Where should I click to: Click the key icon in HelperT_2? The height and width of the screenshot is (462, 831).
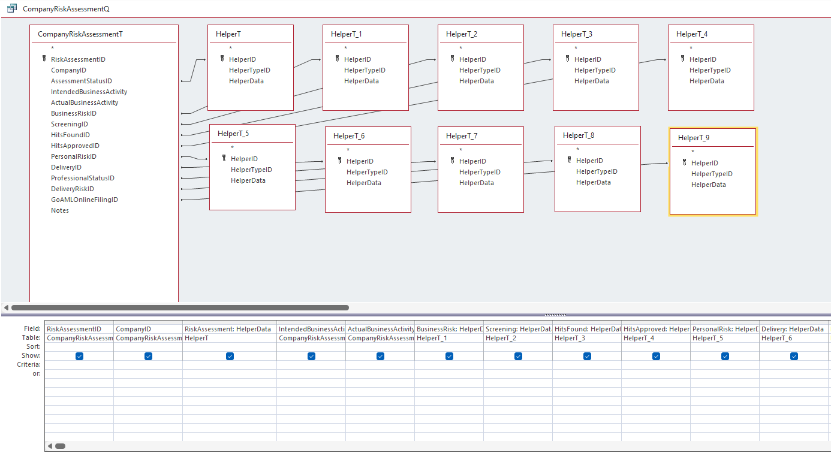point(451,59)
